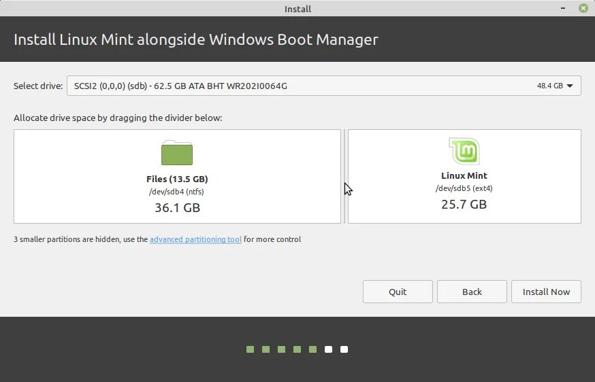Click the Install title bar text
This screenshot has width=595, height=382.
pyautogui.click(x=297, y=9)
